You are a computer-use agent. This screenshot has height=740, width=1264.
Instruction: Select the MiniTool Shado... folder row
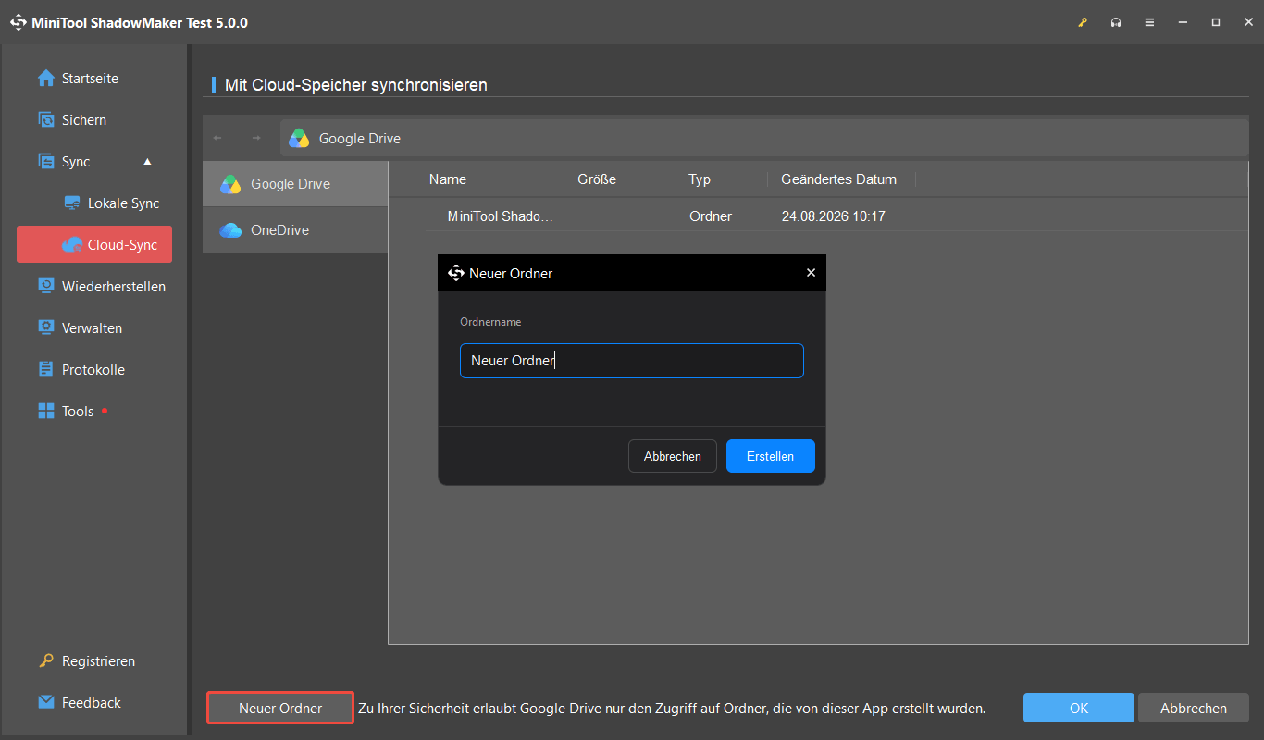[x=819, y=216]
